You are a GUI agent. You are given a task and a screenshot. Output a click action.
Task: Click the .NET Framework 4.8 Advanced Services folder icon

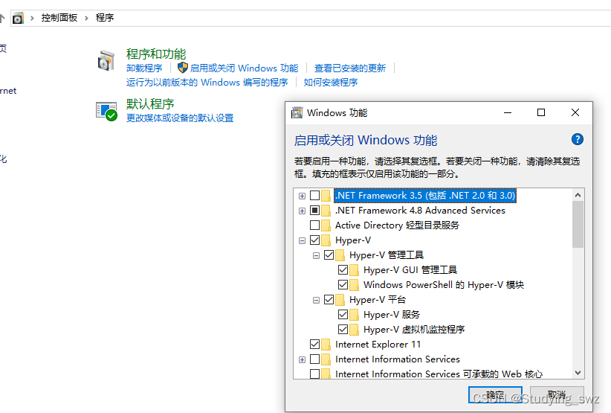tap(326, 210)
